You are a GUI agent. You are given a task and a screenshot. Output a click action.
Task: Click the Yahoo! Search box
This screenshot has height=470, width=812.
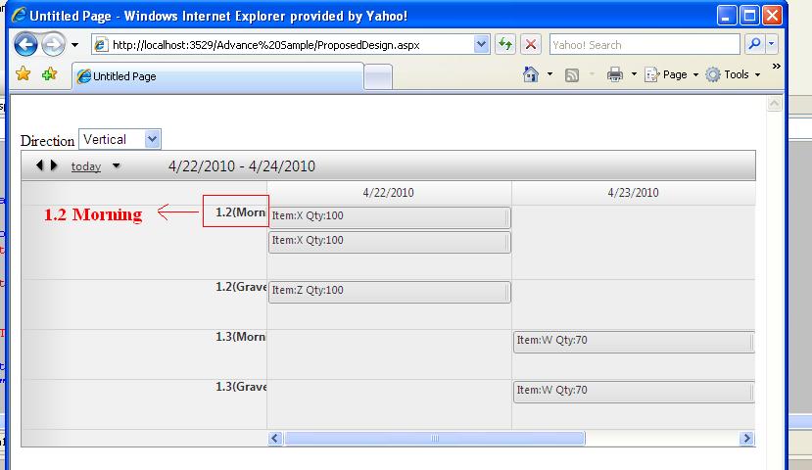[645, 44]
